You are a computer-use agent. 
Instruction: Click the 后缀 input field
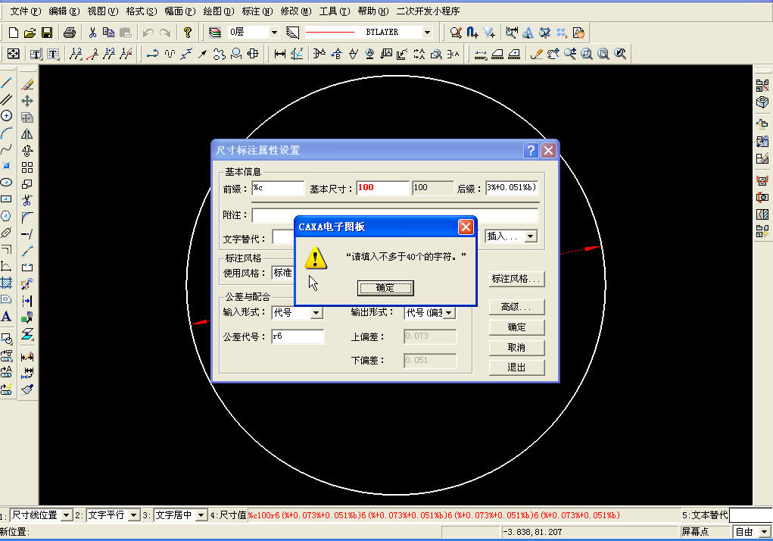(x=511, y=188)
